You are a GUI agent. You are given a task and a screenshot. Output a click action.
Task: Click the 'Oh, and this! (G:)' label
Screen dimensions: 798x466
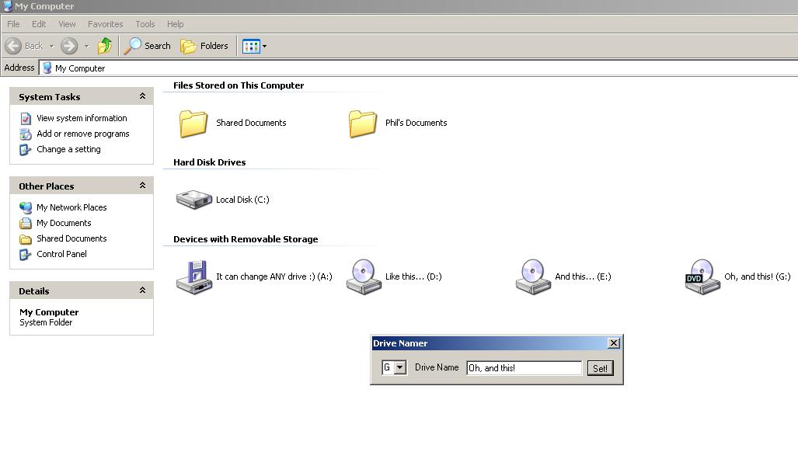pos(758,276)
